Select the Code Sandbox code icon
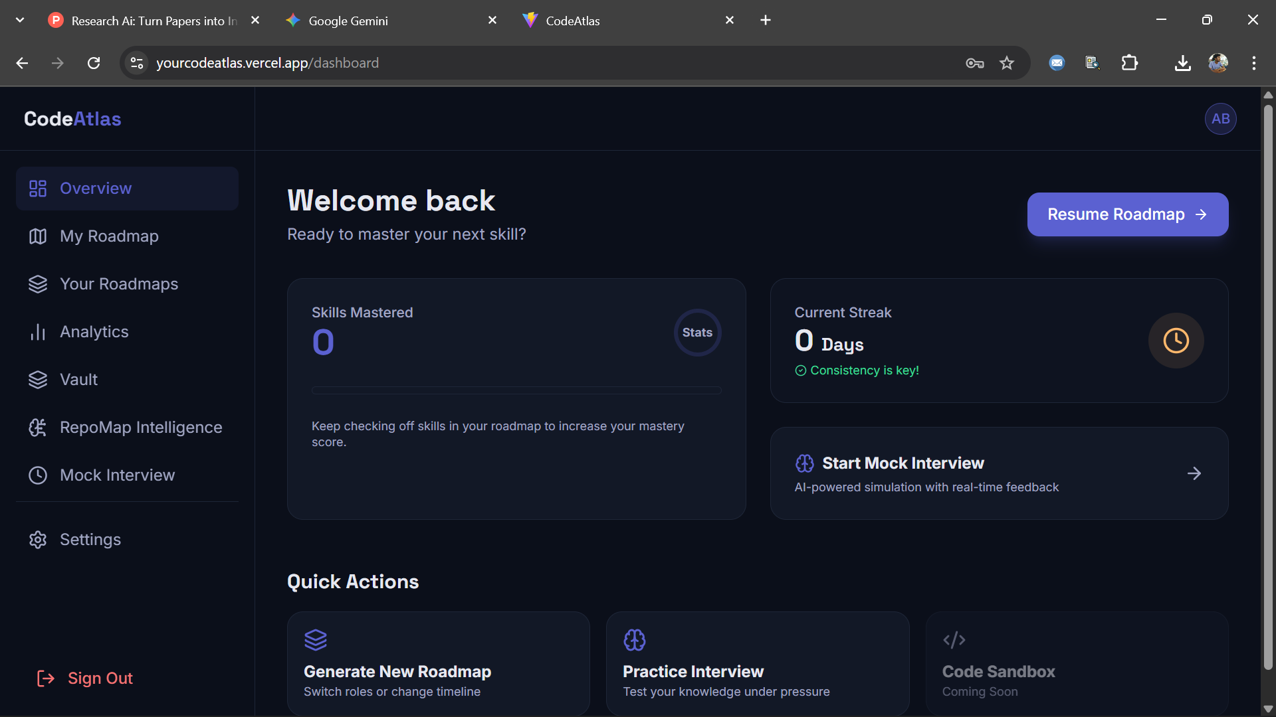 pyautogui.click(x=954, y=639)
